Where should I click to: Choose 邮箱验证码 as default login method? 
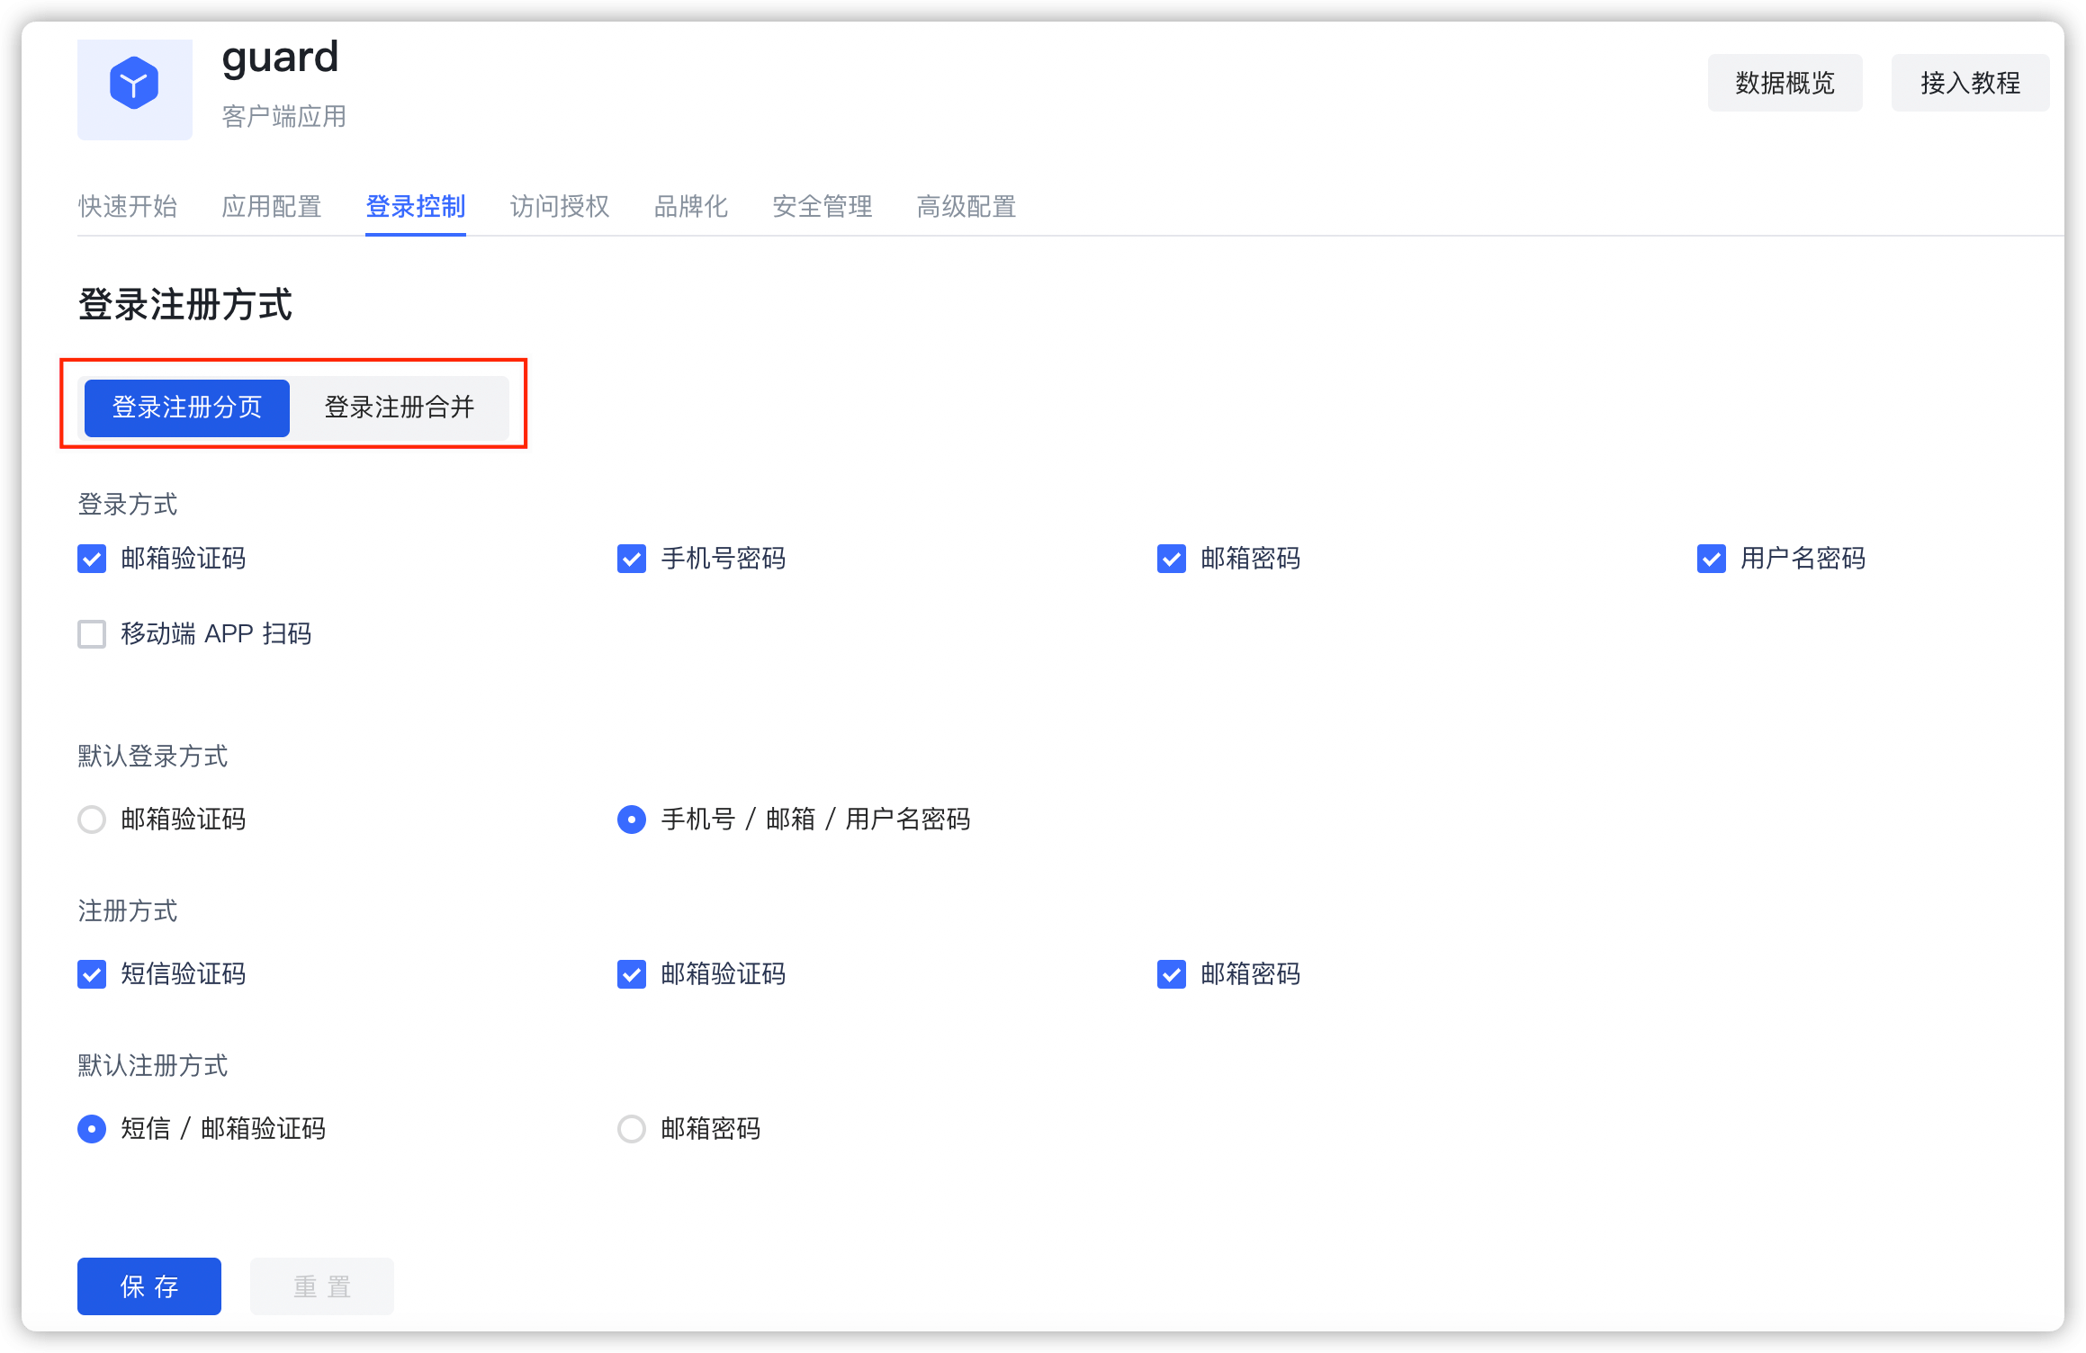(x=92, y=820)
